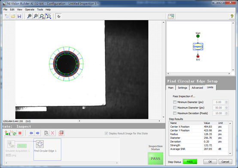Image resolution: width=238 pixels, height=168 pixels.
Task: Enable the Minimum Diameter (pix) checkbox
Action: pyautogui.click(x=175, y=102)
